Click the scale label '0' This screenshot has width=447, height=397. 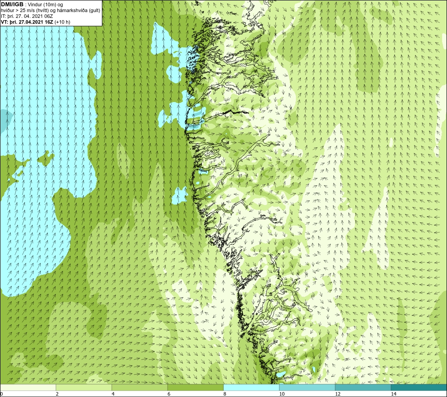coord(1,394)
